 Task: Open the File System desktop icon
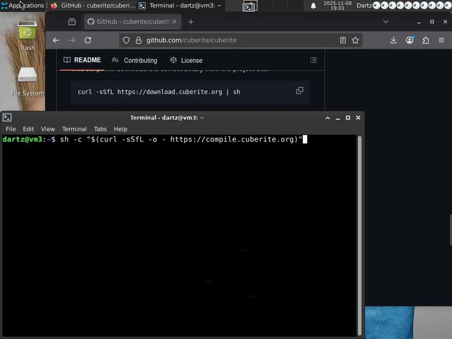(27, 82)
